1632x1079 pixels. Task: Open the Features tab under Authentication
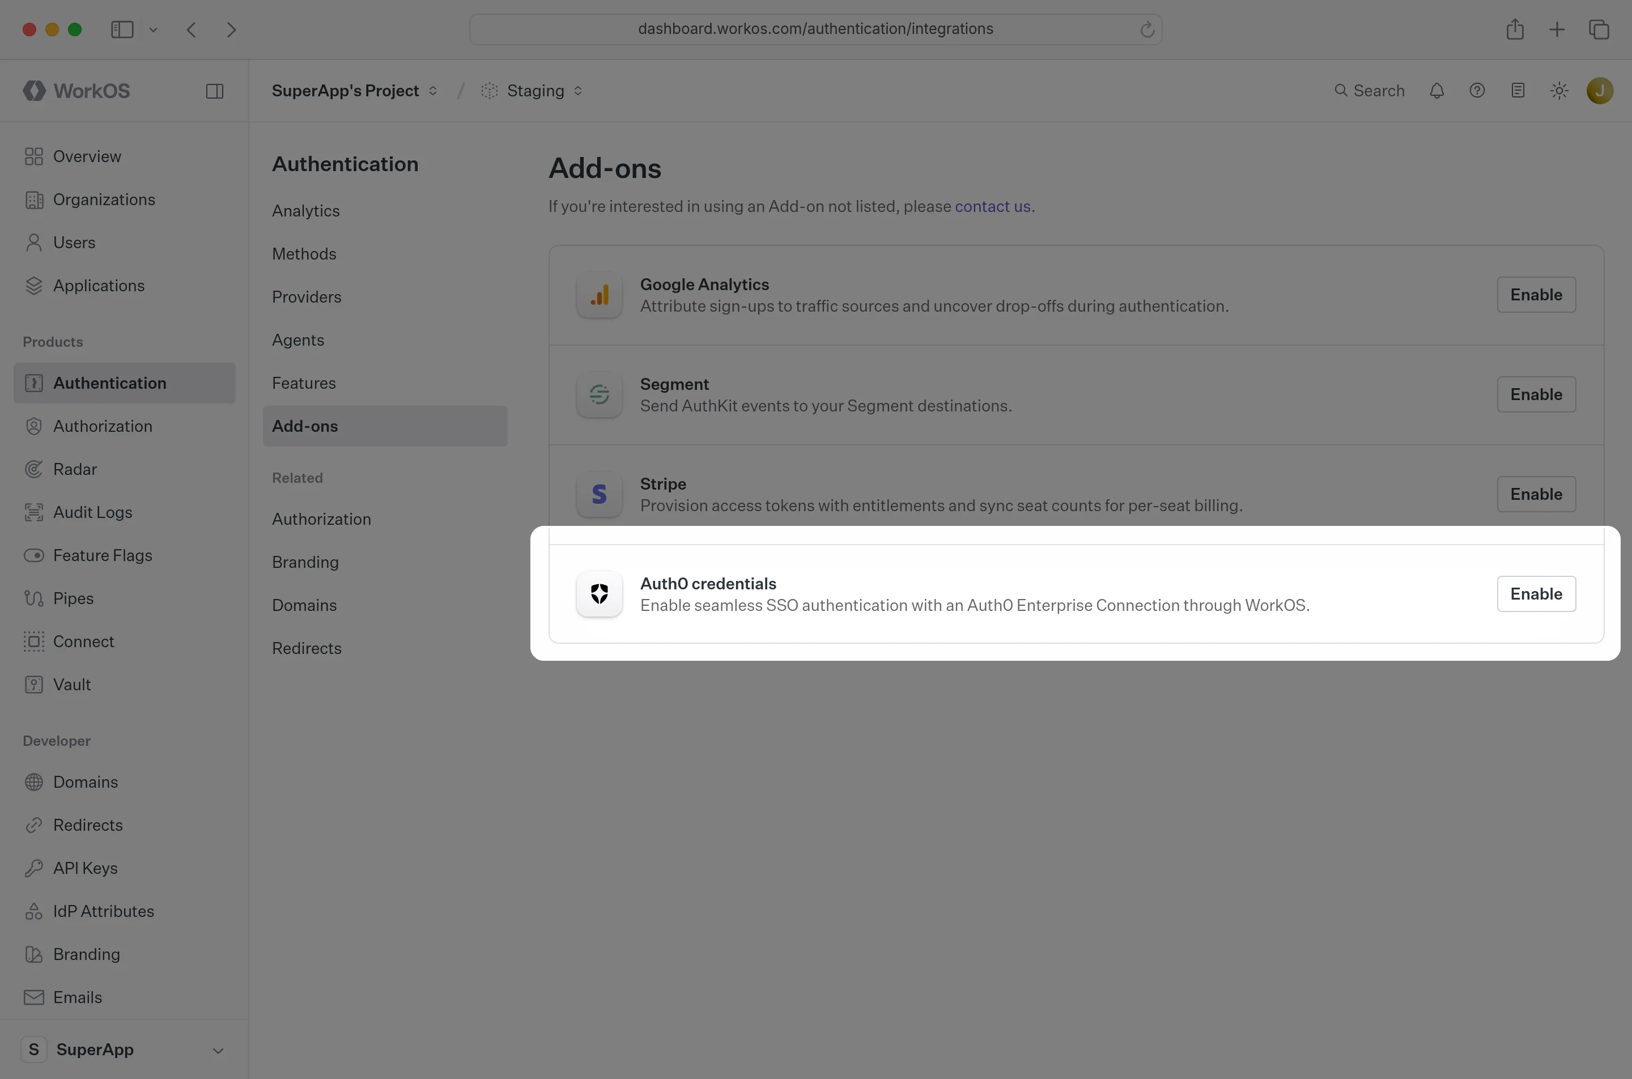click(385, 383)
